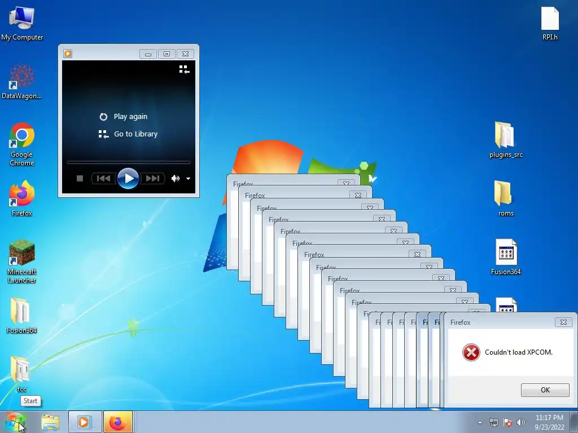
Task: Click the Previous track button in media player
Action: coord(104,179)
